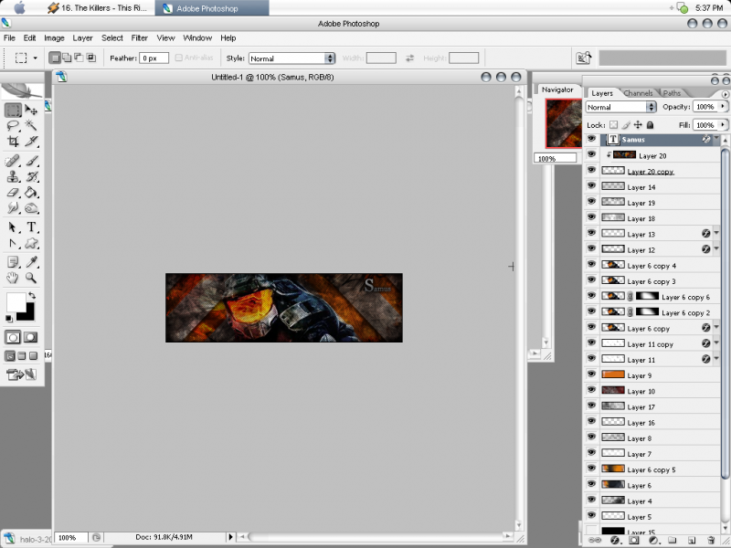Click the Adobe Photoshop taskbar button
This screenshot has width=731, height=548.
point(212,8)
